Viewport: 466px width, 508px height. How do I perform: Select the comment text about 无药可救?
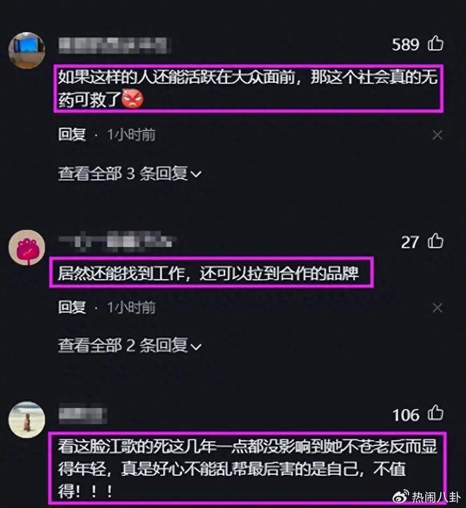pyautogui.click(x=248, y=88)
